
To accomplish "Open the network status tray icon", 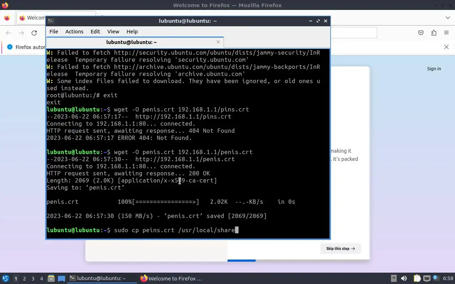I will pyautogui.click(x=427, y=279).
